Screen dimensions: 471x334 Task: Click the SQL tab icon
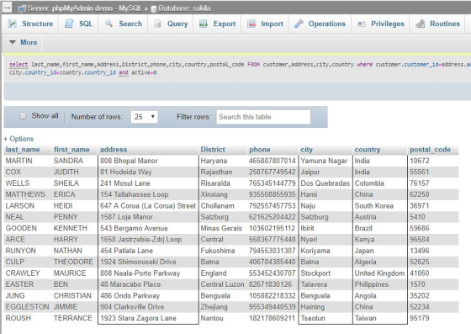coord(69,24)
